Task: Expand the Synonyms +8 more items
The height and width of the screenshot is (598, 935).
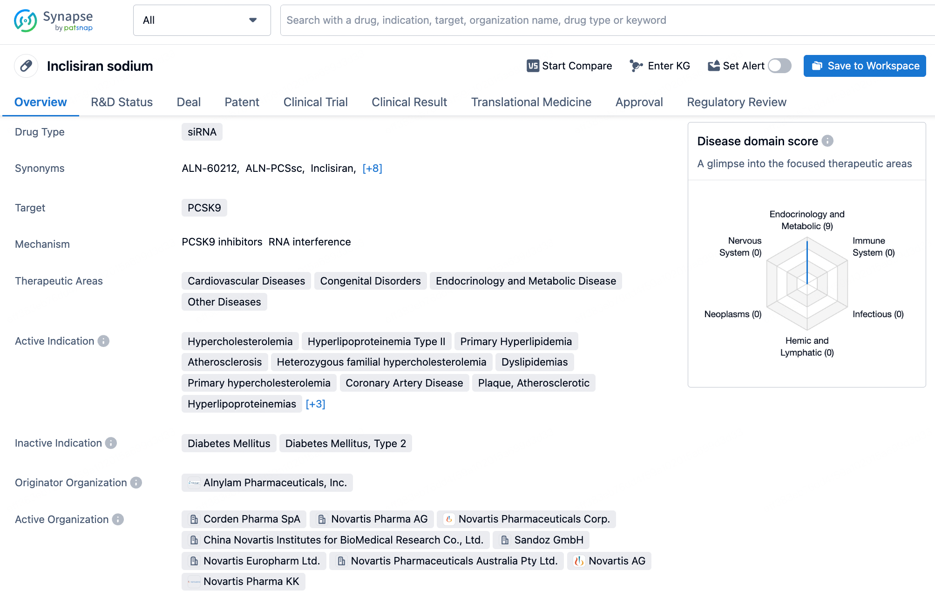Action: 373,169
